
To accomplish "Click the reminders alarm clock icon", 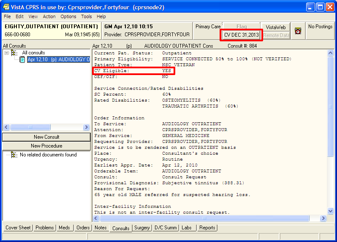I will pyautogui.click(x=298, y=31).
